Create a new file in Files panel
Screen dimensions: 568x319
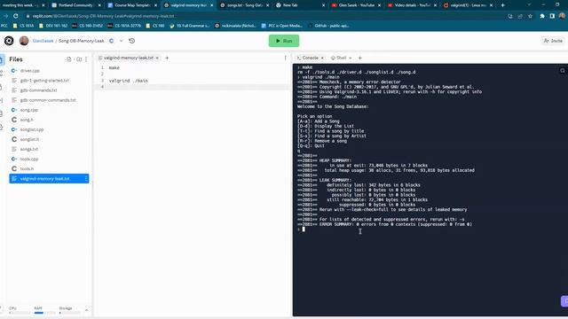coord(69,59)
